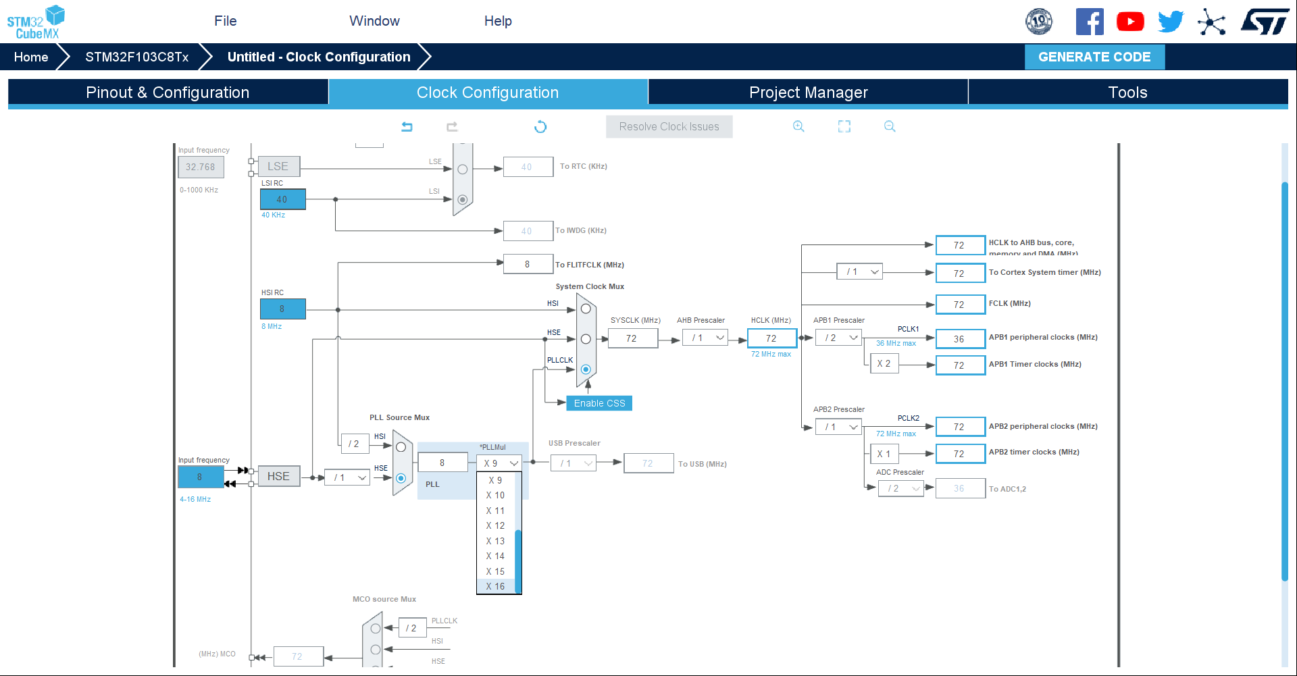
Task: Click Untitled - Clock Configuration breadcrumb
Action: click(x=318, y=57)
